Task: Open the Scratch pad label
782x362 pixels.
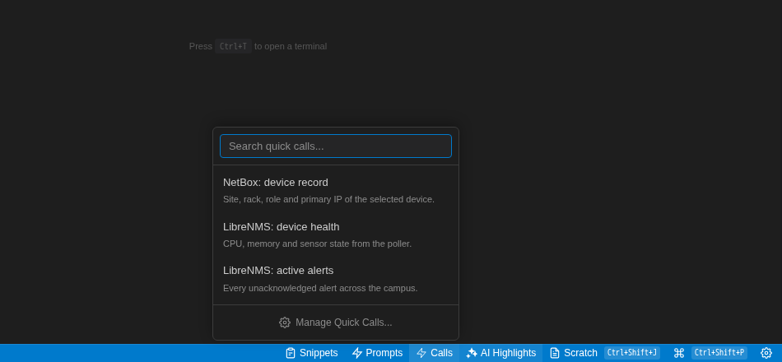Action: 580,353
